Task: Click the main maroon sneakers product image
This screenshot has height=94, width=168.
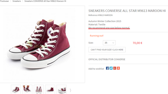Action: click(x=39, y=44)
